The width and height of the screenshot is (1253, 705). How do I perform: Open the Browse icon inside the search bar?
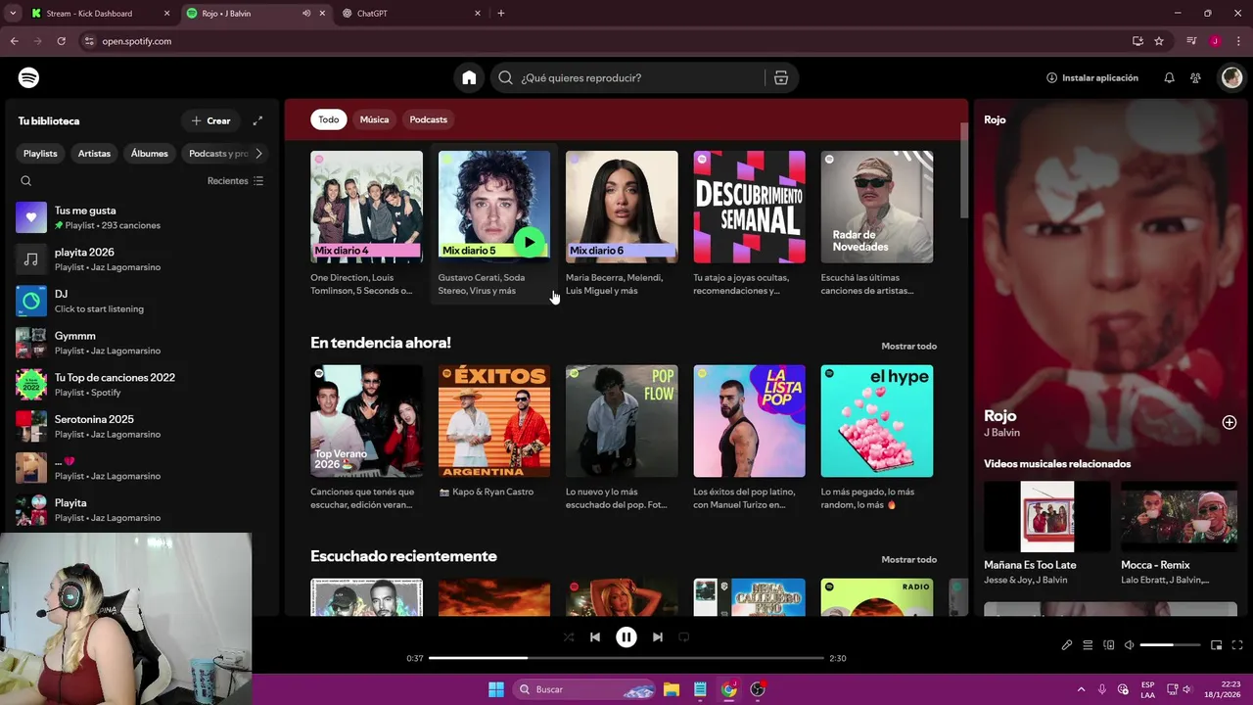pos(781,77)
